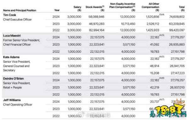Viewport: 189px width, 120px height.
Task: Click the Name and Principal Position header
Action: (x=20, y=10)
